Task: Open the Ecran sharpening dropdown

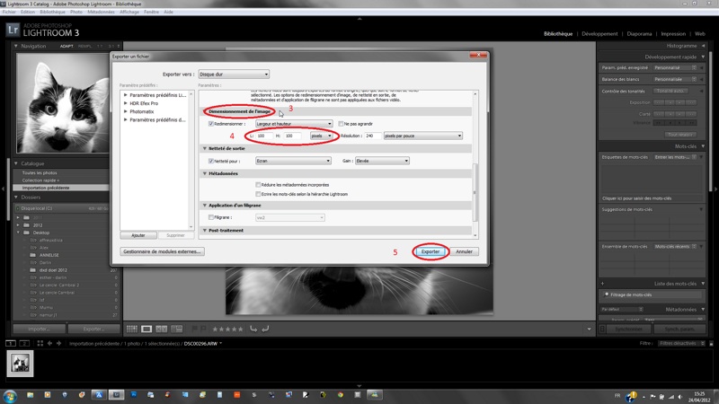Action: [x=293, y=161]
